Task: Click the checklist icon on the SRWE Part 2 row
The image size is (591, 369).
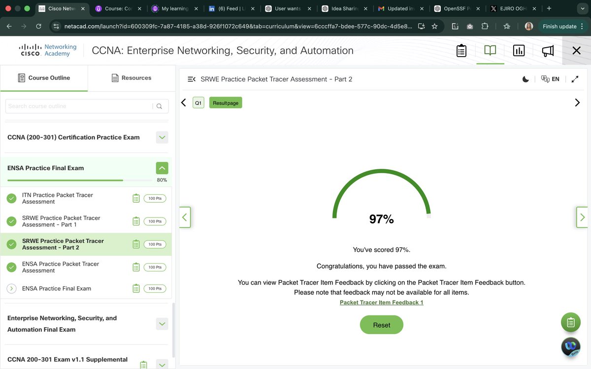Action: [x=136, y=245]
